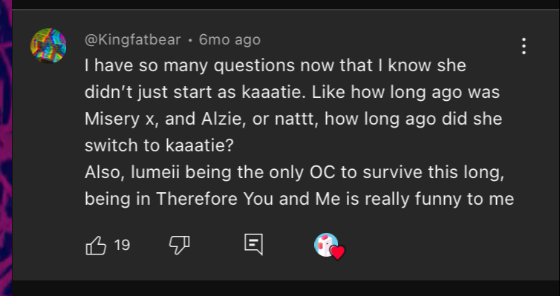Click the creator heart avatar badge
The height and width of the screenshot is (296, 560).
[326, 245]
